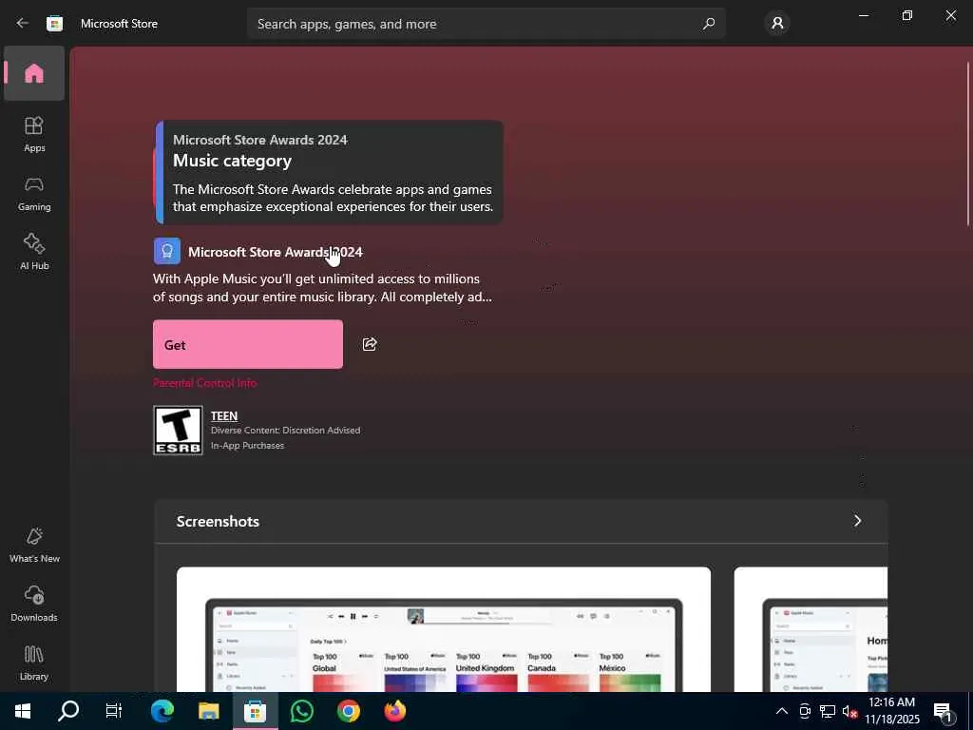The width and height of the screenshot is (973, 730).
Task: Click 'Diverse Content: Discretion Advised' text
Action: 285,431
